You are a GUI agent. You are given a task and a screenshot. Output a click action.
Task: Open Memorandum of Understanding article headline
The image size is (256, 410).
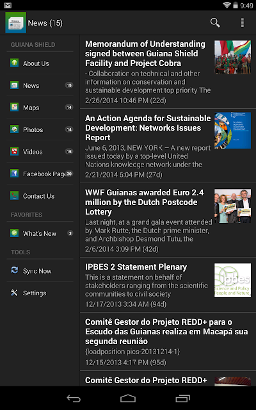click(x=145, y=53)
